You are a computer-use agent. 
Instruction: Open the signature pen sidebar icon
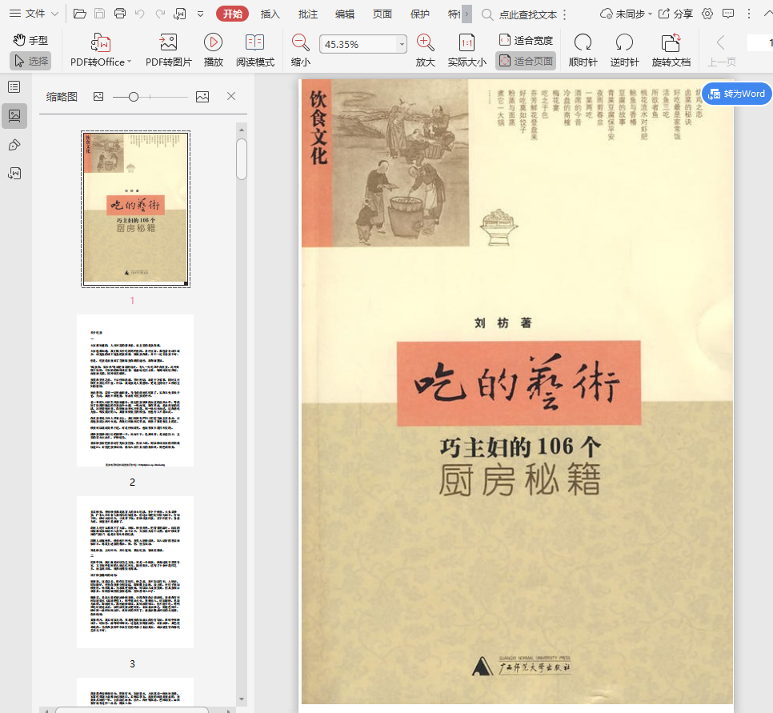(14, 145)
